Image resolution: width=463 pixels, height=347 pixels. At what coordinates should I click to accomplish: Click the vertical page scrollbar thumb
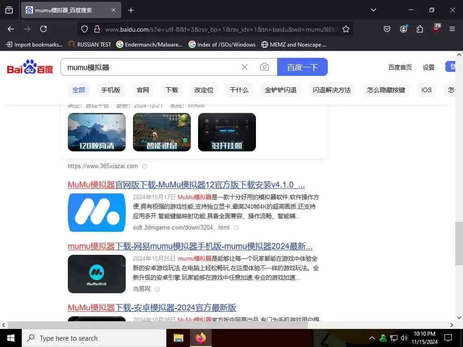pos(459,244)
